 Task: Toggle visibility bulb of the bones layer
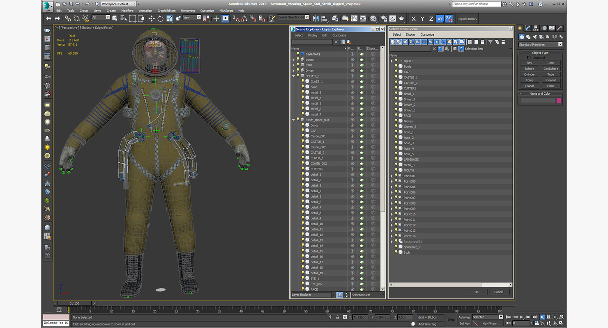pos(298,59)
